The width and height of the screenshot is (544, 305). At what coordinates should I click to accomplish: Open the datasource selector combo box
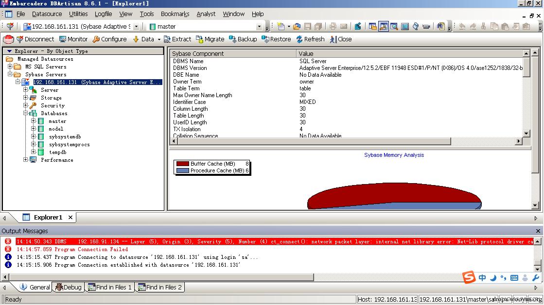click(136, 27)
